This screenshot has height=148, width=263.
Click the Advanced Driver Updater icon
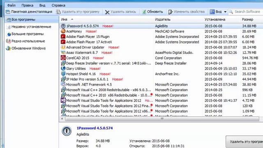tap(63, 47)
